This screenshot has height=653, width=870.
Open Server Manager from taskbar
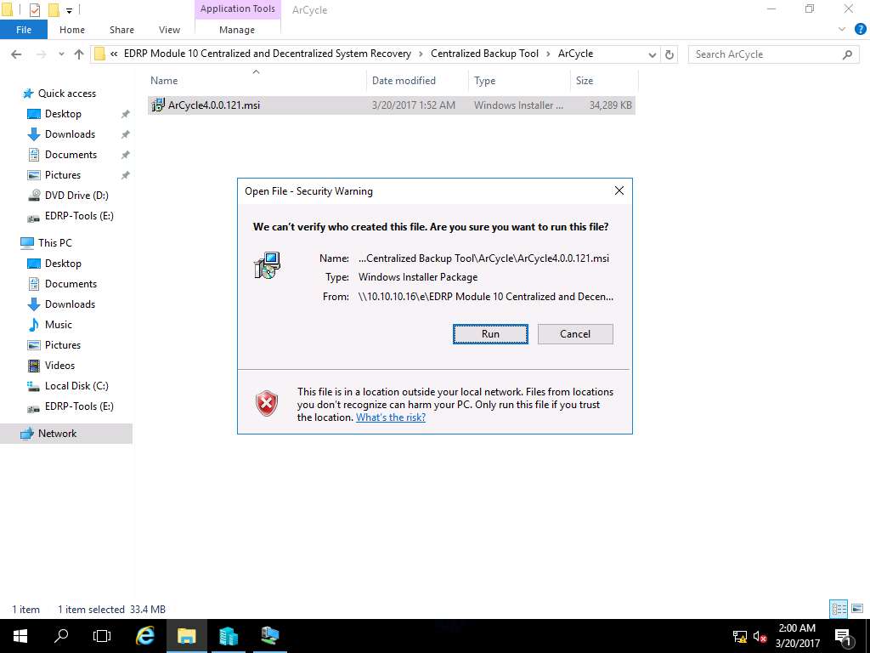229,636
